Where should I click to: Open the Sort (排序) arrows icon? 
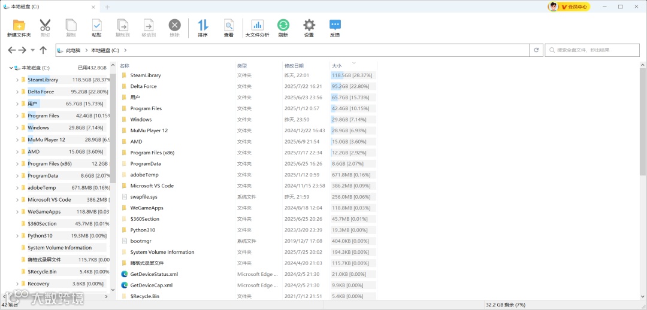coord(202,25)
